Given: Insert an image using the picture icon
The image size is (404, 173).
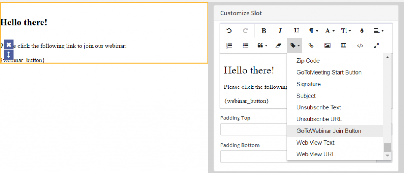Looking at the screenshot, I should point(327,46).
